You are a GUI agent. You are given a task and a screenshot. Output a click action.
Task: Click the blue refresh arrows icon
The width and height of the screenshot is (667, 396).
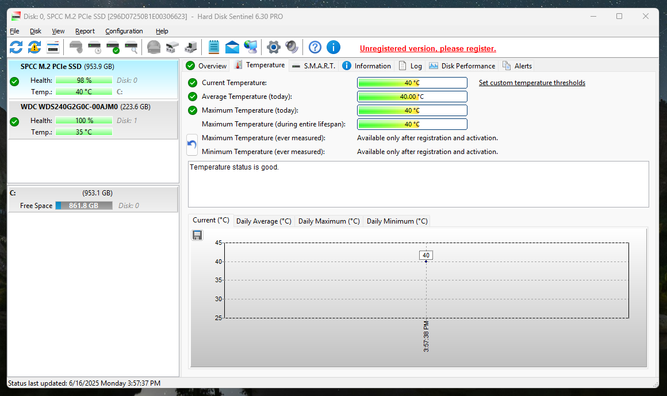(16, 47)
